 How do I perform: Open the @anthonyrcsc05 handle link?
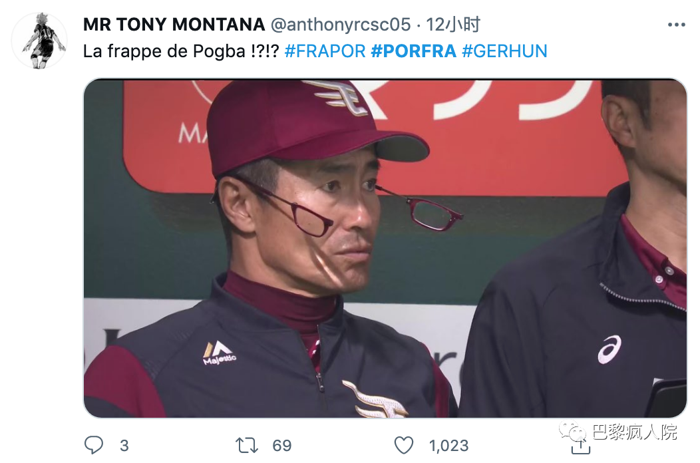click(x=340, y=25)
